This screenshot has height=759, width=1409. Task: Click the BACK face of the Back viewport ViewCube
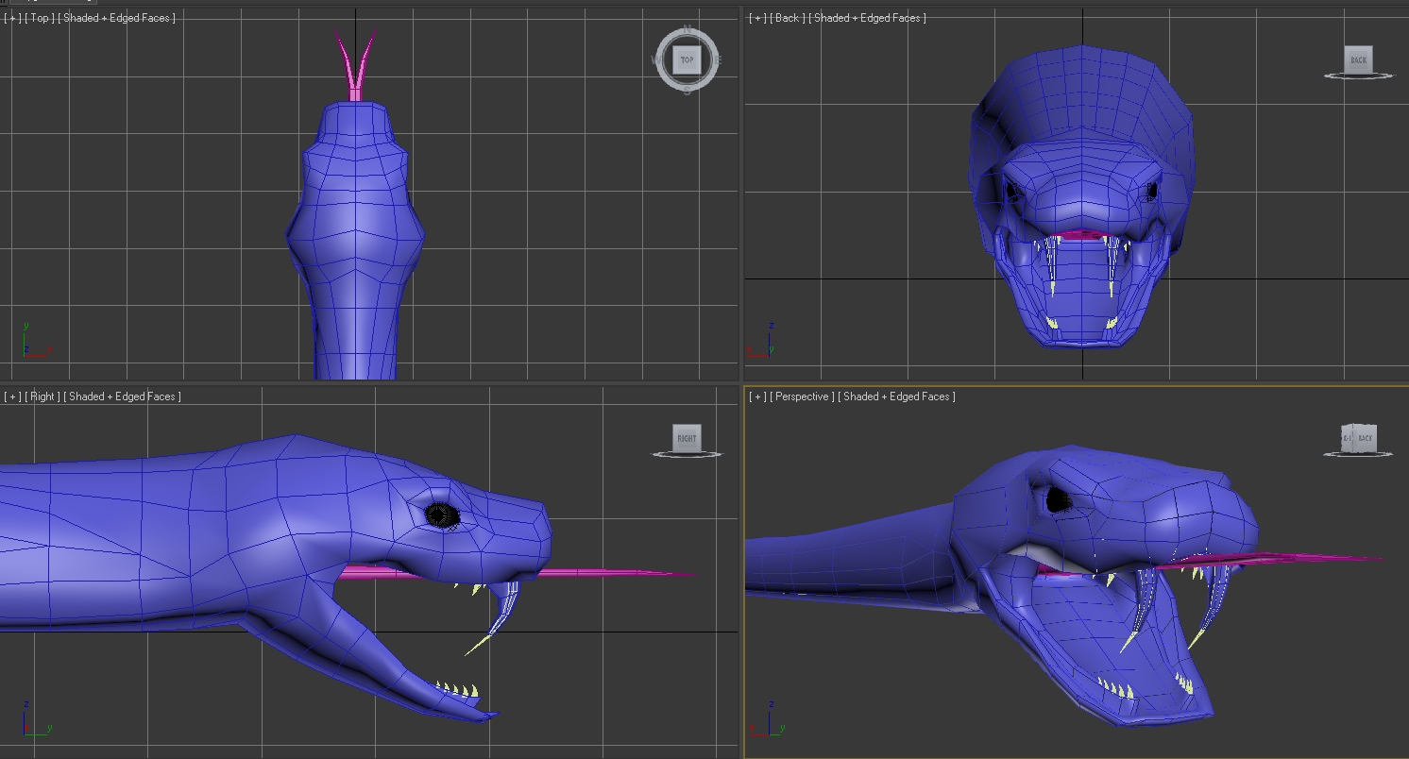[1358, 59]
